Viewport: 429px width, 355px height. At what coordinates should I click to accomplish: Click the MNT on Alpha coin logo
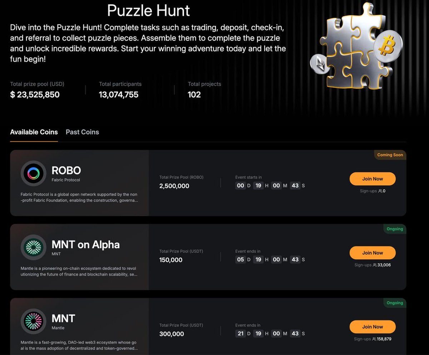(34, 247)
